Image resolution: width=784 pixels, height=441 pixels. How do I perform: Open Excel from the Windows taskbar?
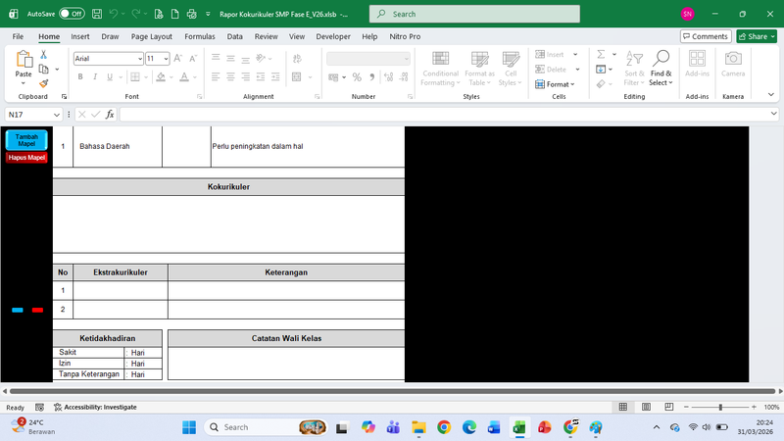(519, 427)
